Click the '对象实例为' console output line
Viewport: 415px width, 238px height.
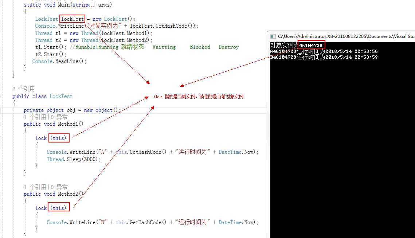(297, 45)
